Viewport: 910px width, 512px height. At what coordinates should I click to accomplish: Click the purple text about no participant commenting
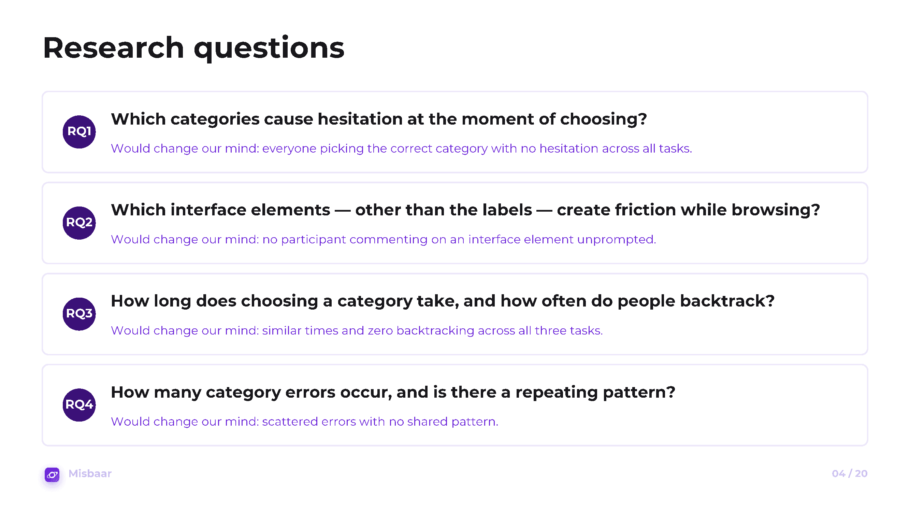pos(383,240)
